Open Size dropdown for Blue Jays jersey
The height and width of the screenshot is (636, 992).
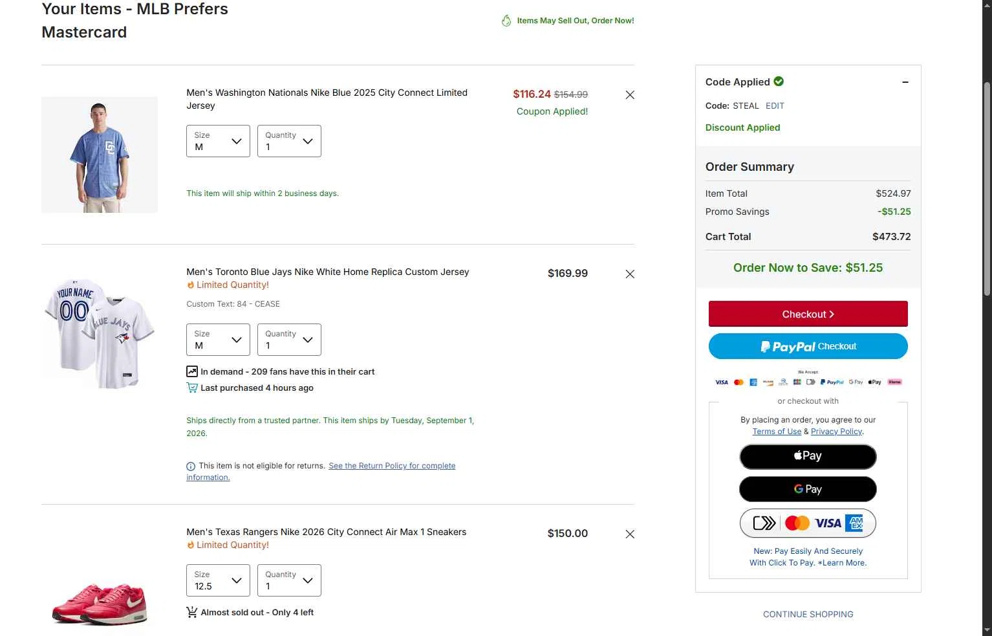[x=218, y=340]
